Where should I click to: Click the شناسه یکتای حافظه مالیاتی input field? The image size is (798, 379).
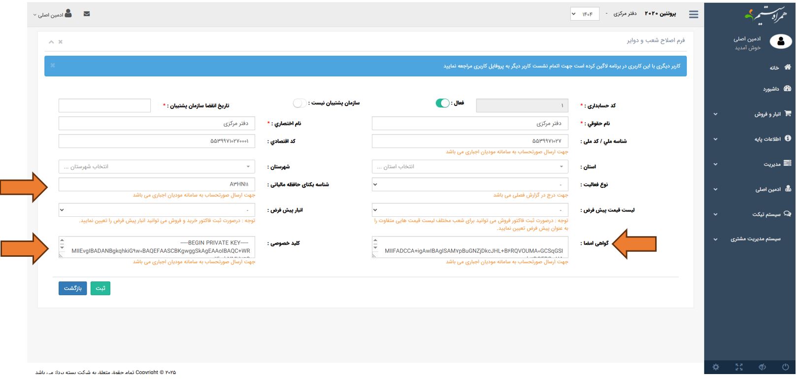pos(157,184)
